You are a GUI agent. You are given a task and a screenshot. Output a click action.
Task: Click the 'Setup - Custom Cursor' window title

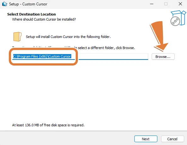pos(28,4)
